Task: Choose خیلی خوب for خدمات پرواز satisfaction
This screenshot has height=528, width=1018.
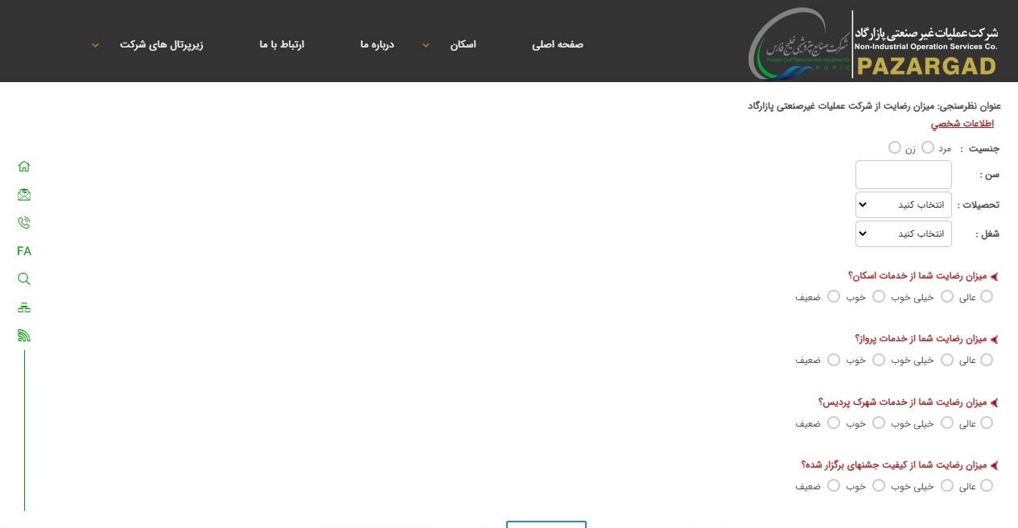Action: point(947,360)
